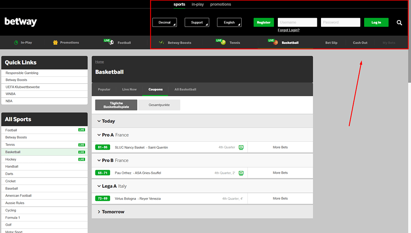Select Aussie Rules in All Sports list

[x=44, y=203]
